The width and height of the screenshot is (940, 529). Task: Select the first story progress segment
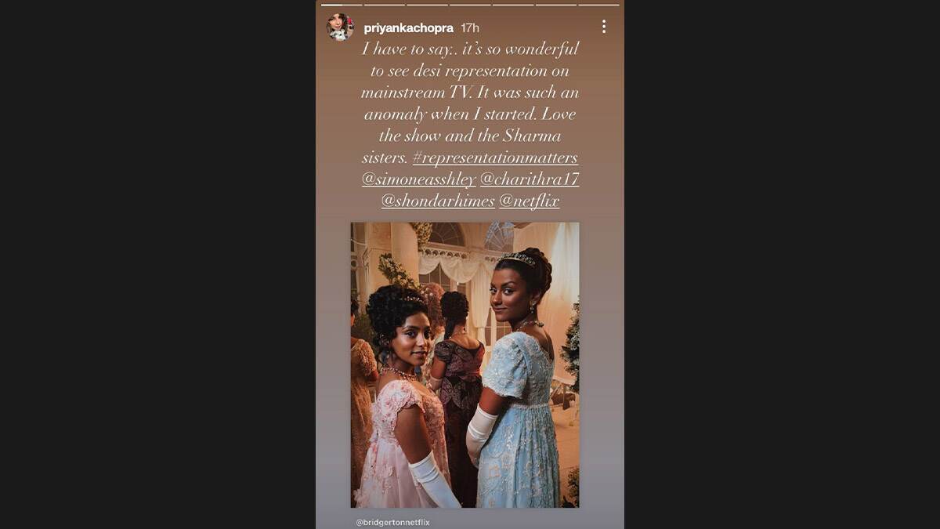[x=342, y=5]
